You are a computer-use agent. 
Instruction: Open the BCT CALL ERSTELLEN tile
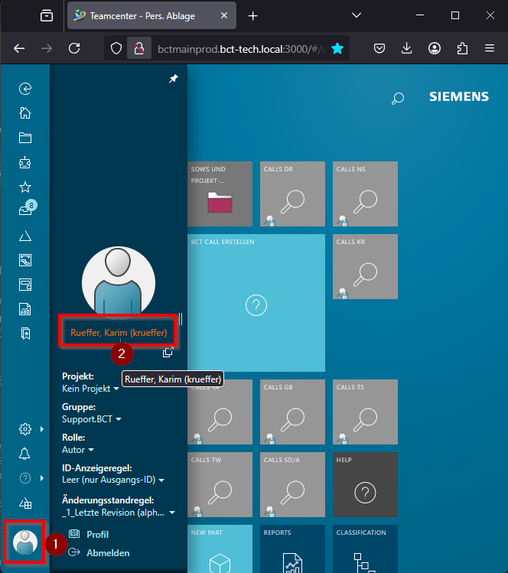(256, 303)
